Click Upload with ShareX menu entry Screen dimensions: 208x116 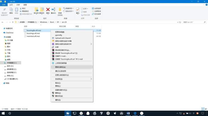click(72, 38)
